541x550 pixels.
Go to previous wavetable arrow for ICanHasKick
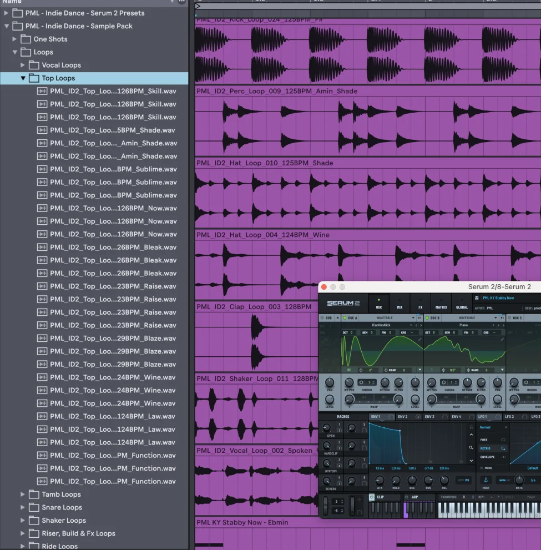click(417, 325)
